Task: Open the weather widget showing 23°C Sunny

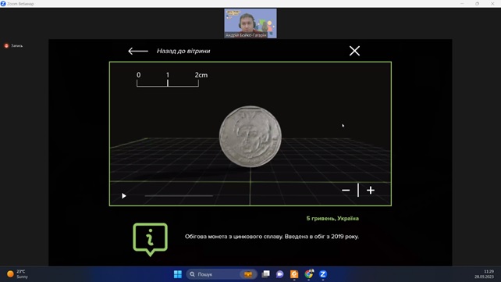Action: [18, 274]
